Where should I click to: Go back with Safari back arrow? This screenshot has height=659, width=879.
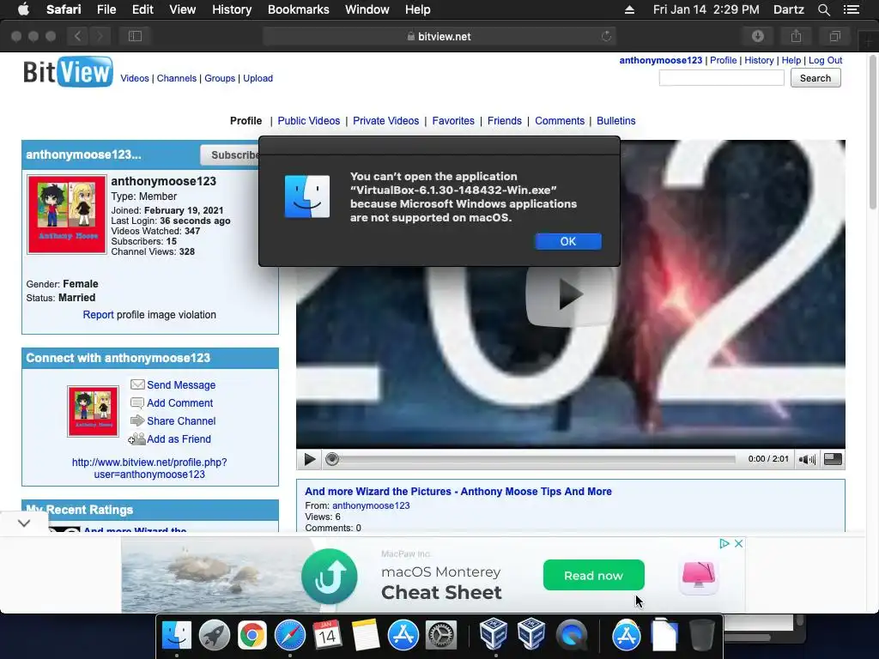pos(77,36)
